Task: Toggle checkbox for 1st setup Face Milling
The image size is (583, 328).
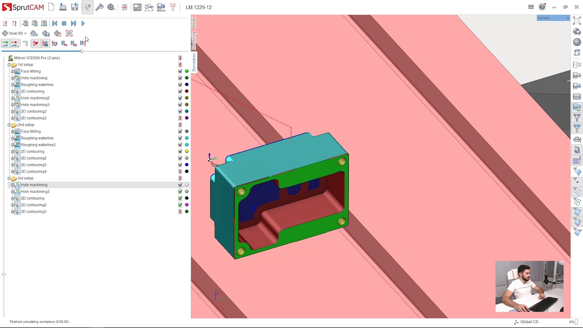Action: [180, 72]
